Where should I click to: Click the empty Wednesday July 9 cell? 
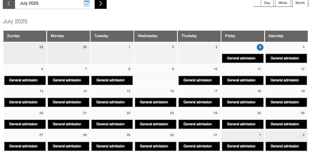[156, 75]
